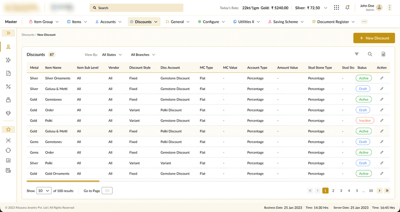This screenshot has height=212, width=400.
Task: Click John Doe avatar
Action: click(379, 8)
